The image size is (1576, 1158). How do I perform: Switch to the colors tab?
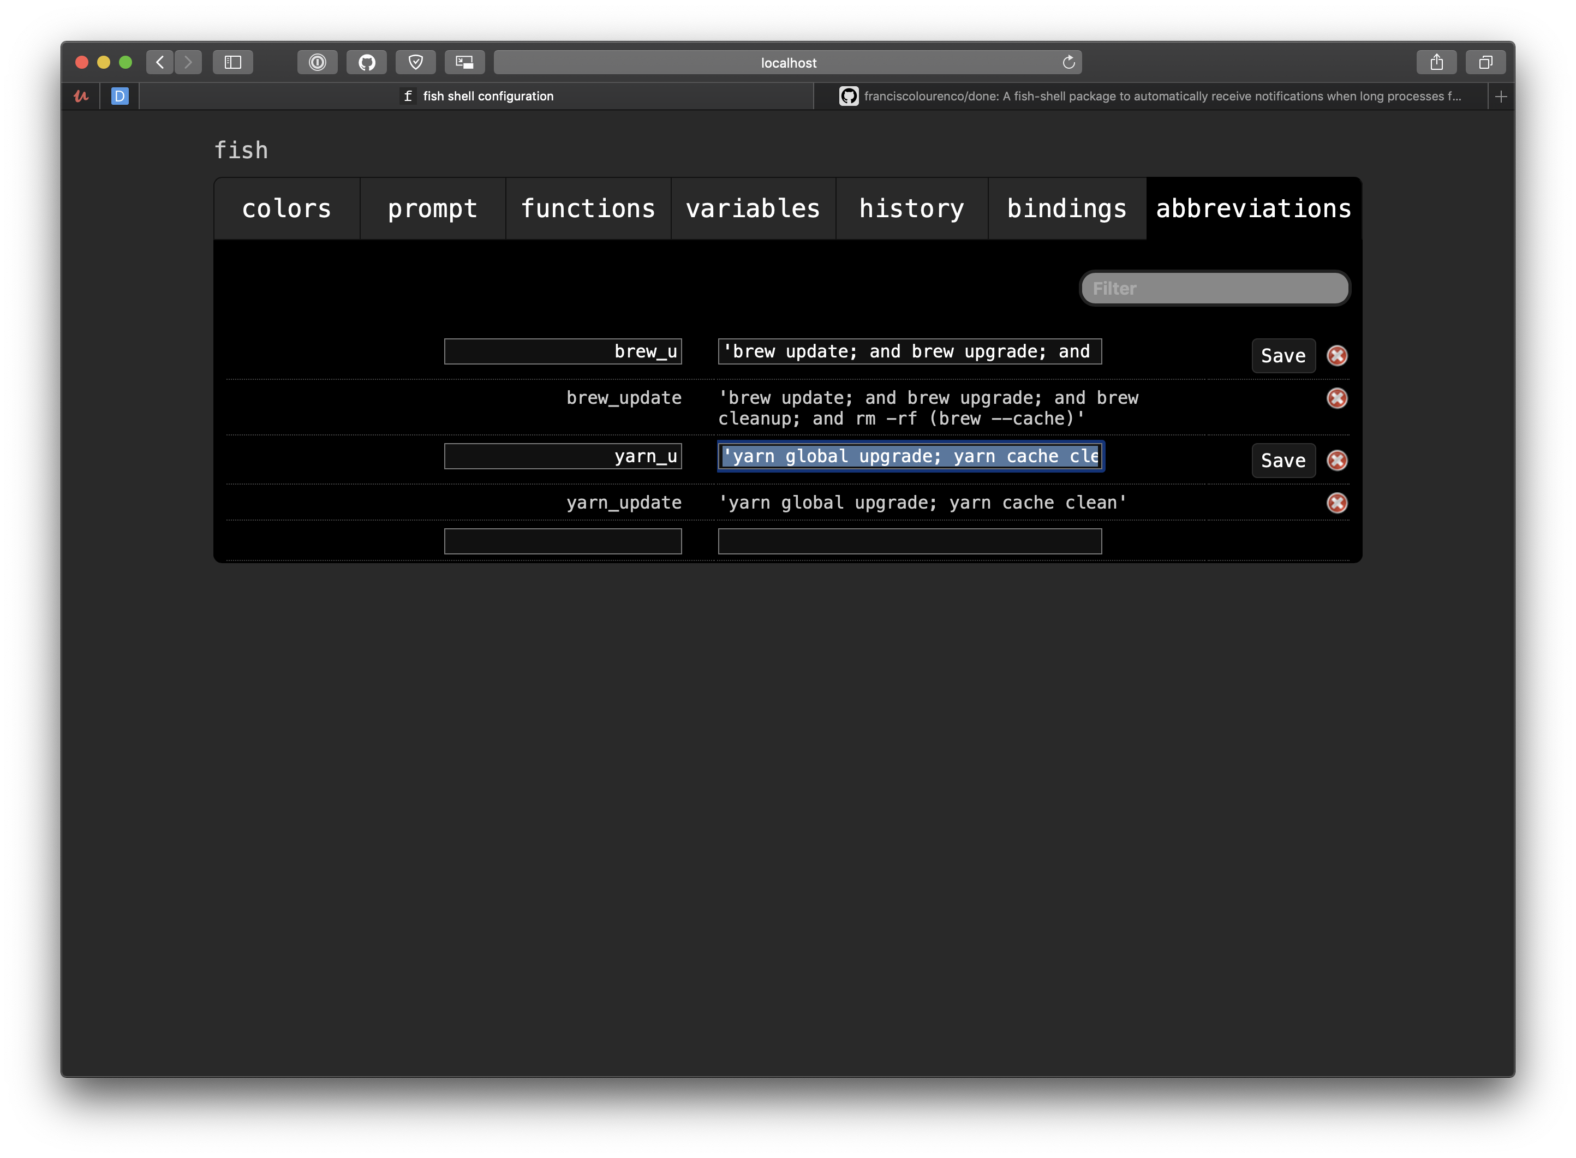tap(286, 209)
